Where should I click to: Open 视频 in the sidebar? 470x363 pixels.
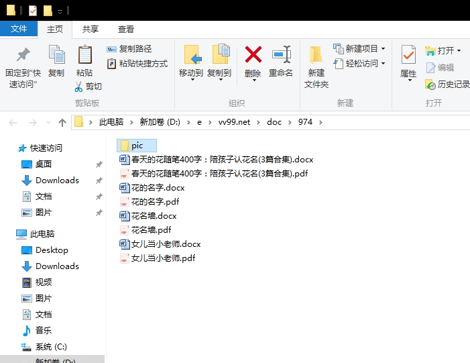(37, 282)
